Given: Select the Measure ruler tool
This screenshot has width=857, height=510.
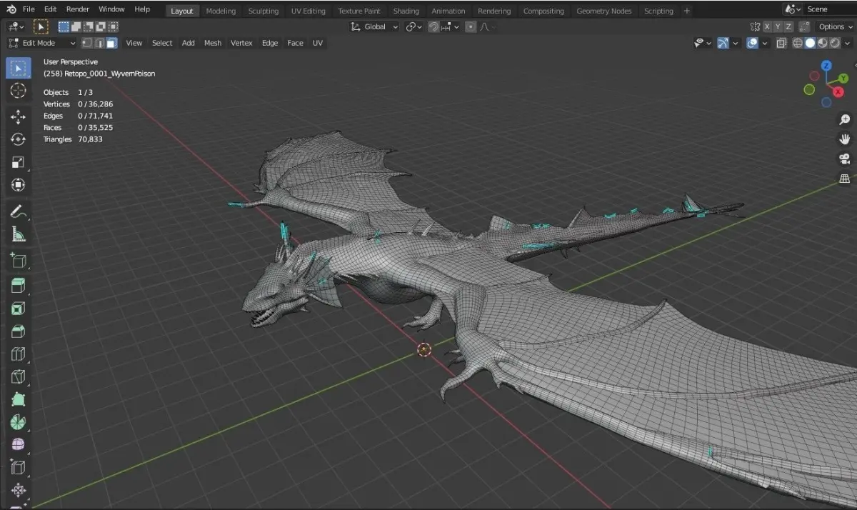Looking at the screenshot, I should 19,234.
